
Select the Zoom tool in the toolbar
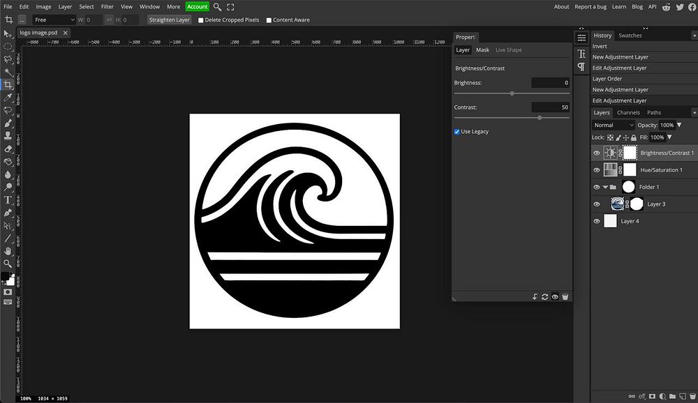coord(8,264)
